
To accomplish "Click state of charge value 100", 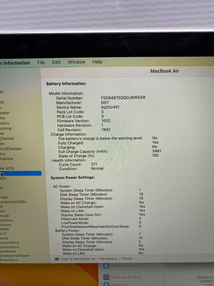I will (155, 155).
